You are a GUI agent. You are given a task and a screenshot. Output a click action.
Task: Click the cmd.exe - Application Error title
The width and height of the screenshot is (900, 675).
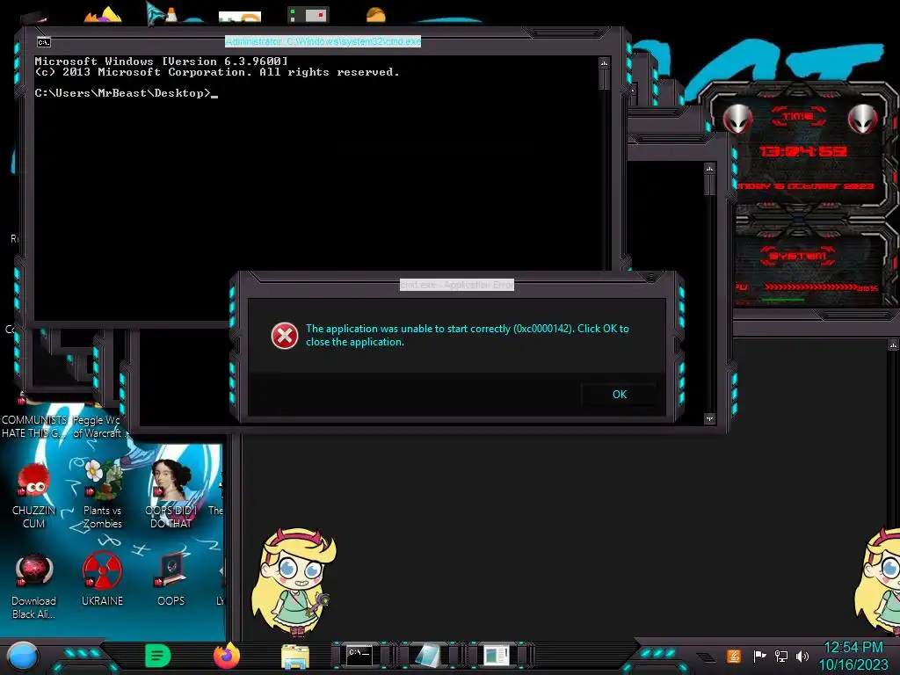coord(457,285)
